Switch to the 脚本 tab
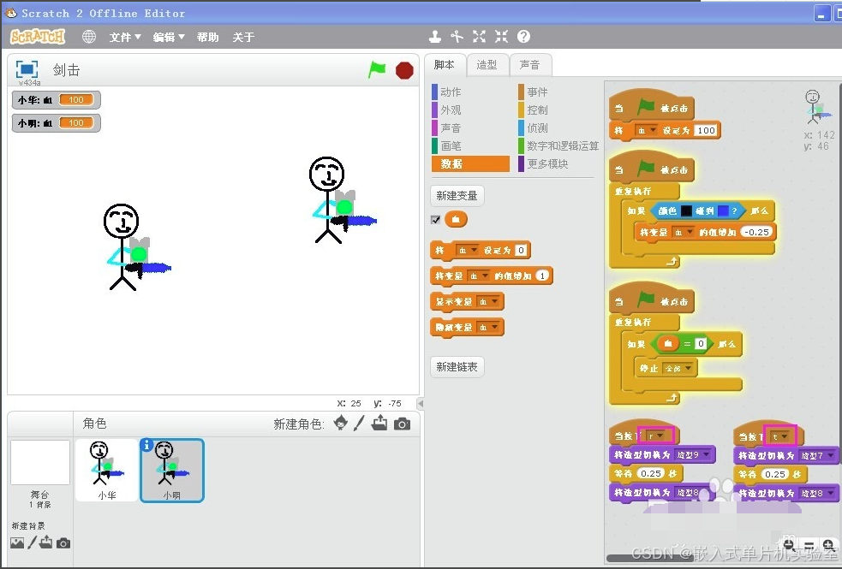This screenshot has height=569, width=842. 444,65
